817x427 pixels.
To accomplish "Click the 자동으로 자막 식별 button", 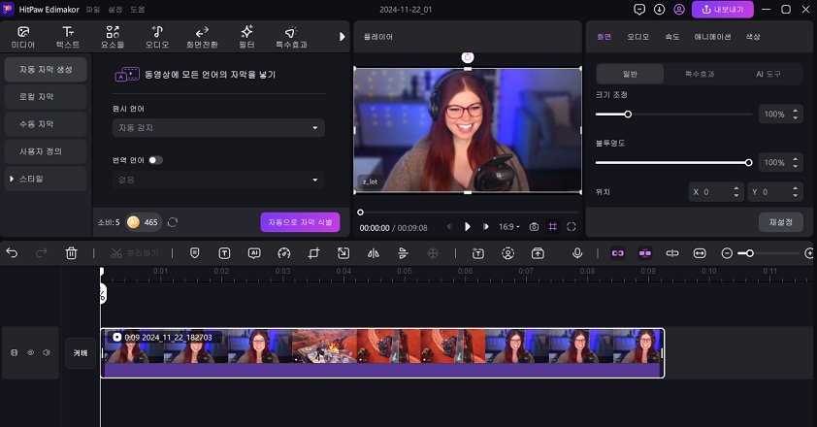I will click(300, 222).
